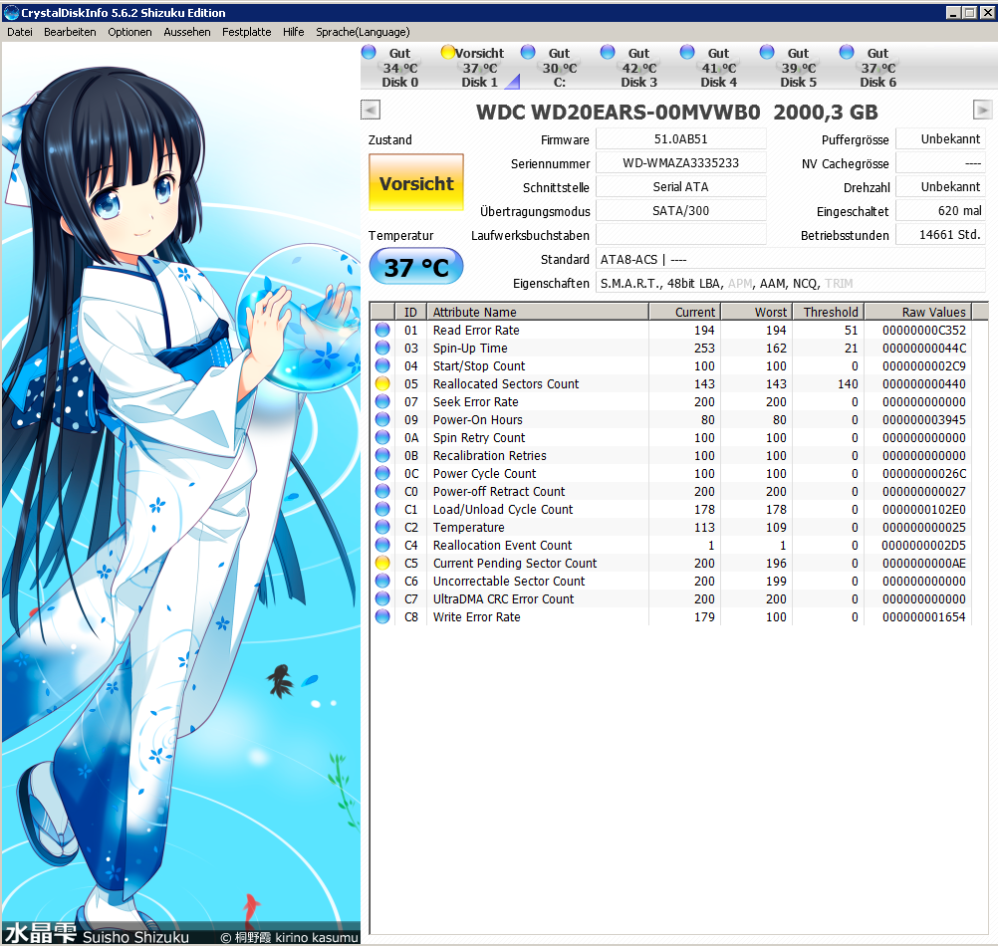This screenshot has width=998, height=946.
Task: Open the Festplatte menu
Action: [x=246, y=32]
